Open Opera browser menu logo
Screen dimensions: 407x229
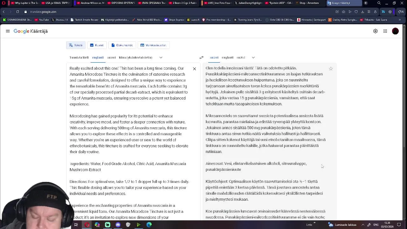click(x=3, y=3)
